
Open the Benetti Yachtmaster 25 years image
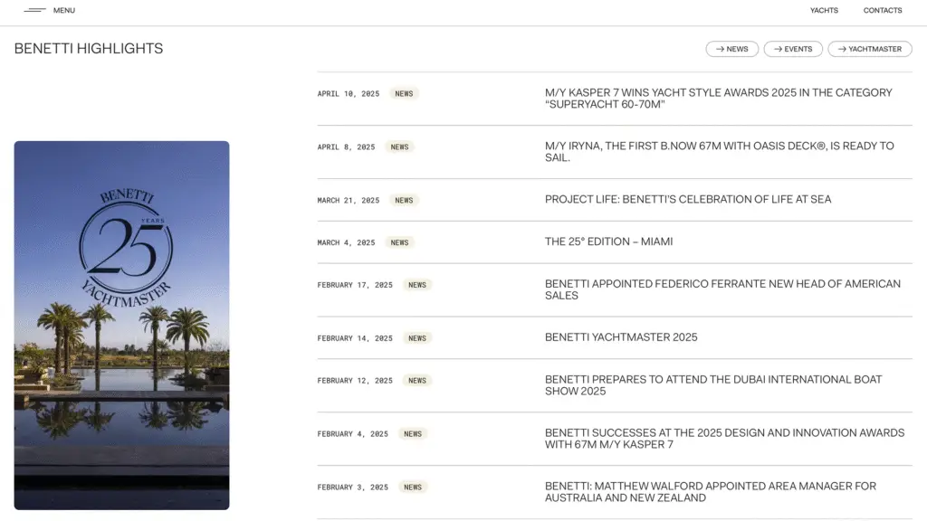point(122,326)
